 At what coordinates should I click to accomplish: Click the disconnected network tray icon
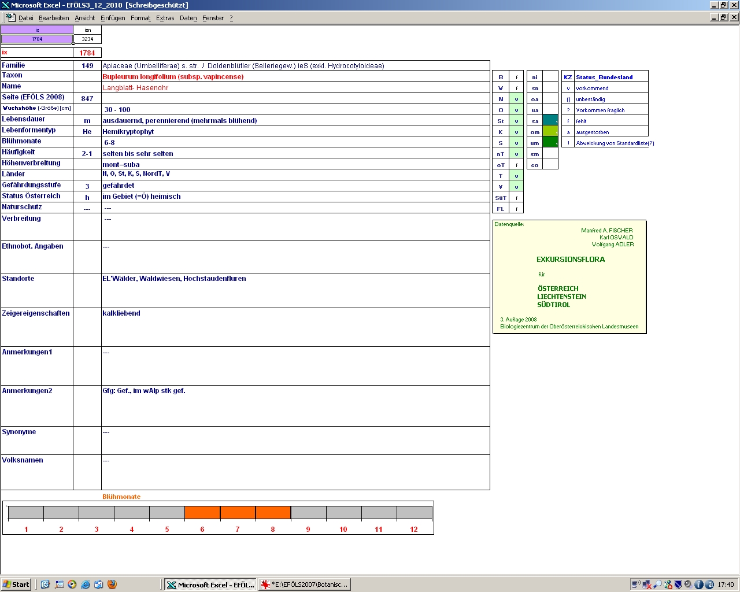tap(647, 584)
